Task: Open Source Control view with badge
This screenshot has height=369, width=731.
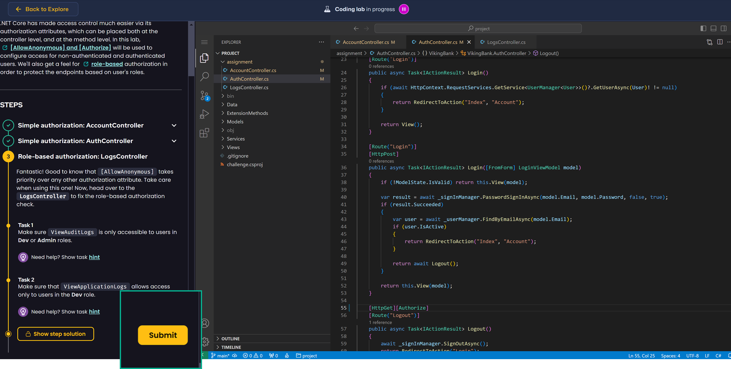Action: [x=204, y=95]
